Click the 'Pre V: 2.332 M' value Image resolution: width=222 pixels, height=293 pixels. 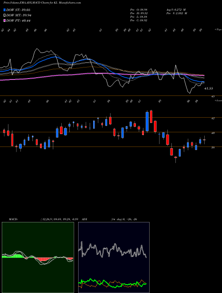[176, 13]
